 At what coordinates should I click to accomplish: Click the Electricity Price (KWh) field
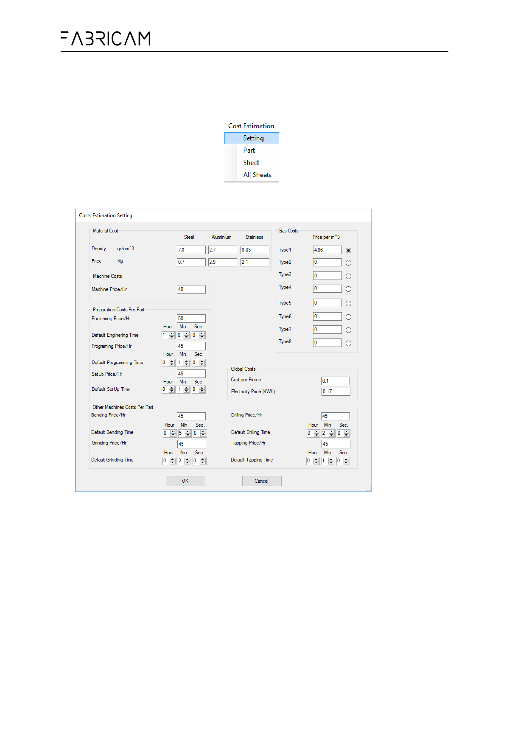[x=336, y=392]
